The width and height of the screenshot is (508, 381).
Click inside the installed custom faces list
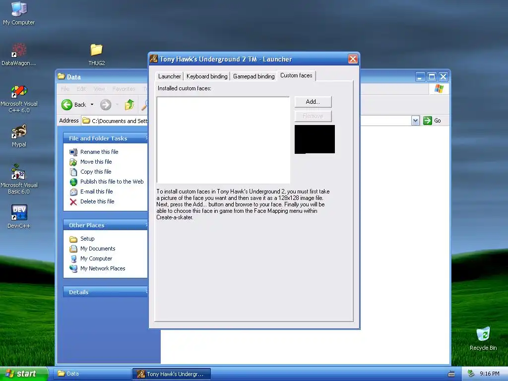click(x=223, y=140)
